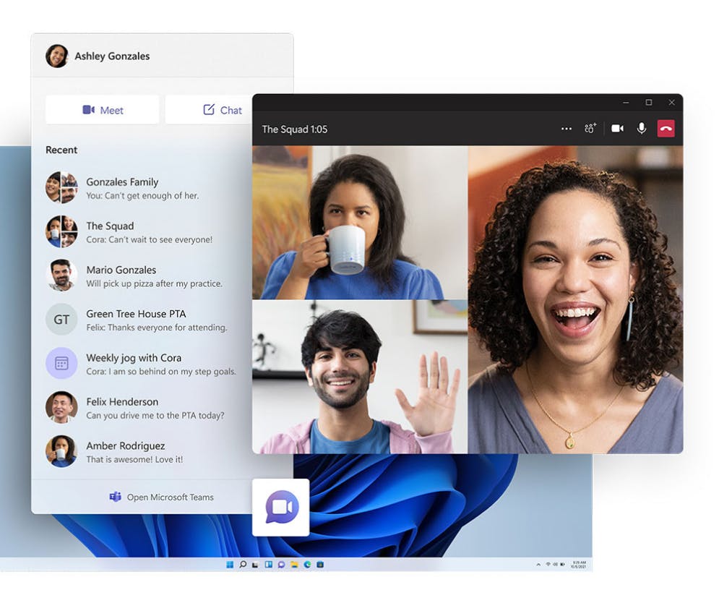
Task: Click the taskbar Search icon
Action: (243, 564)
